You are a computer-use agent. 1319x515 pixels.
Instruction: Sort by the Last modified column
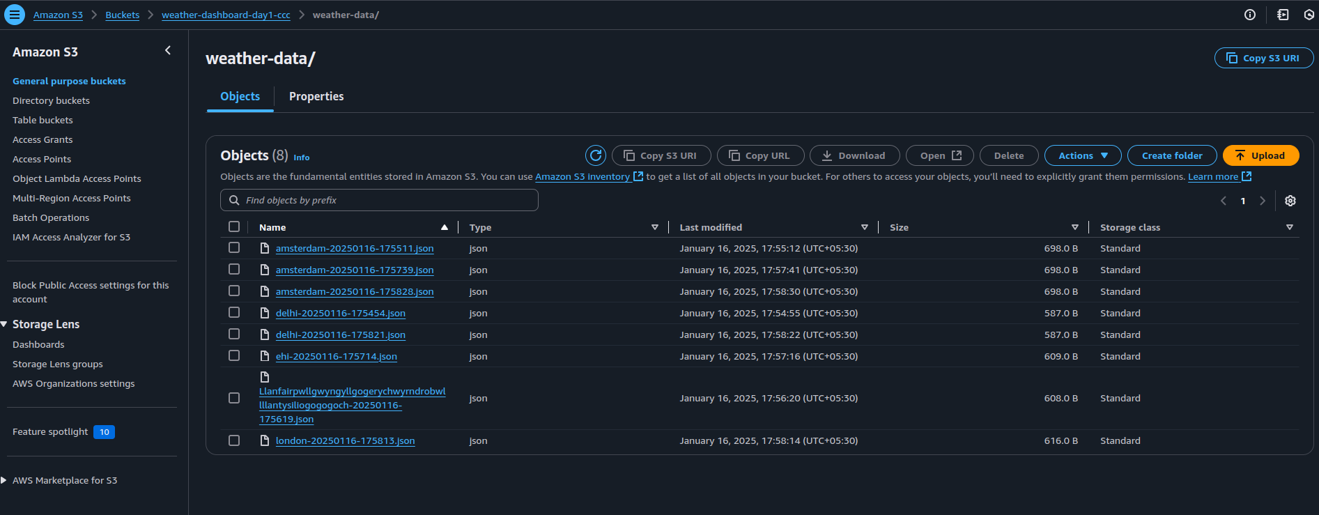(711, 227)
